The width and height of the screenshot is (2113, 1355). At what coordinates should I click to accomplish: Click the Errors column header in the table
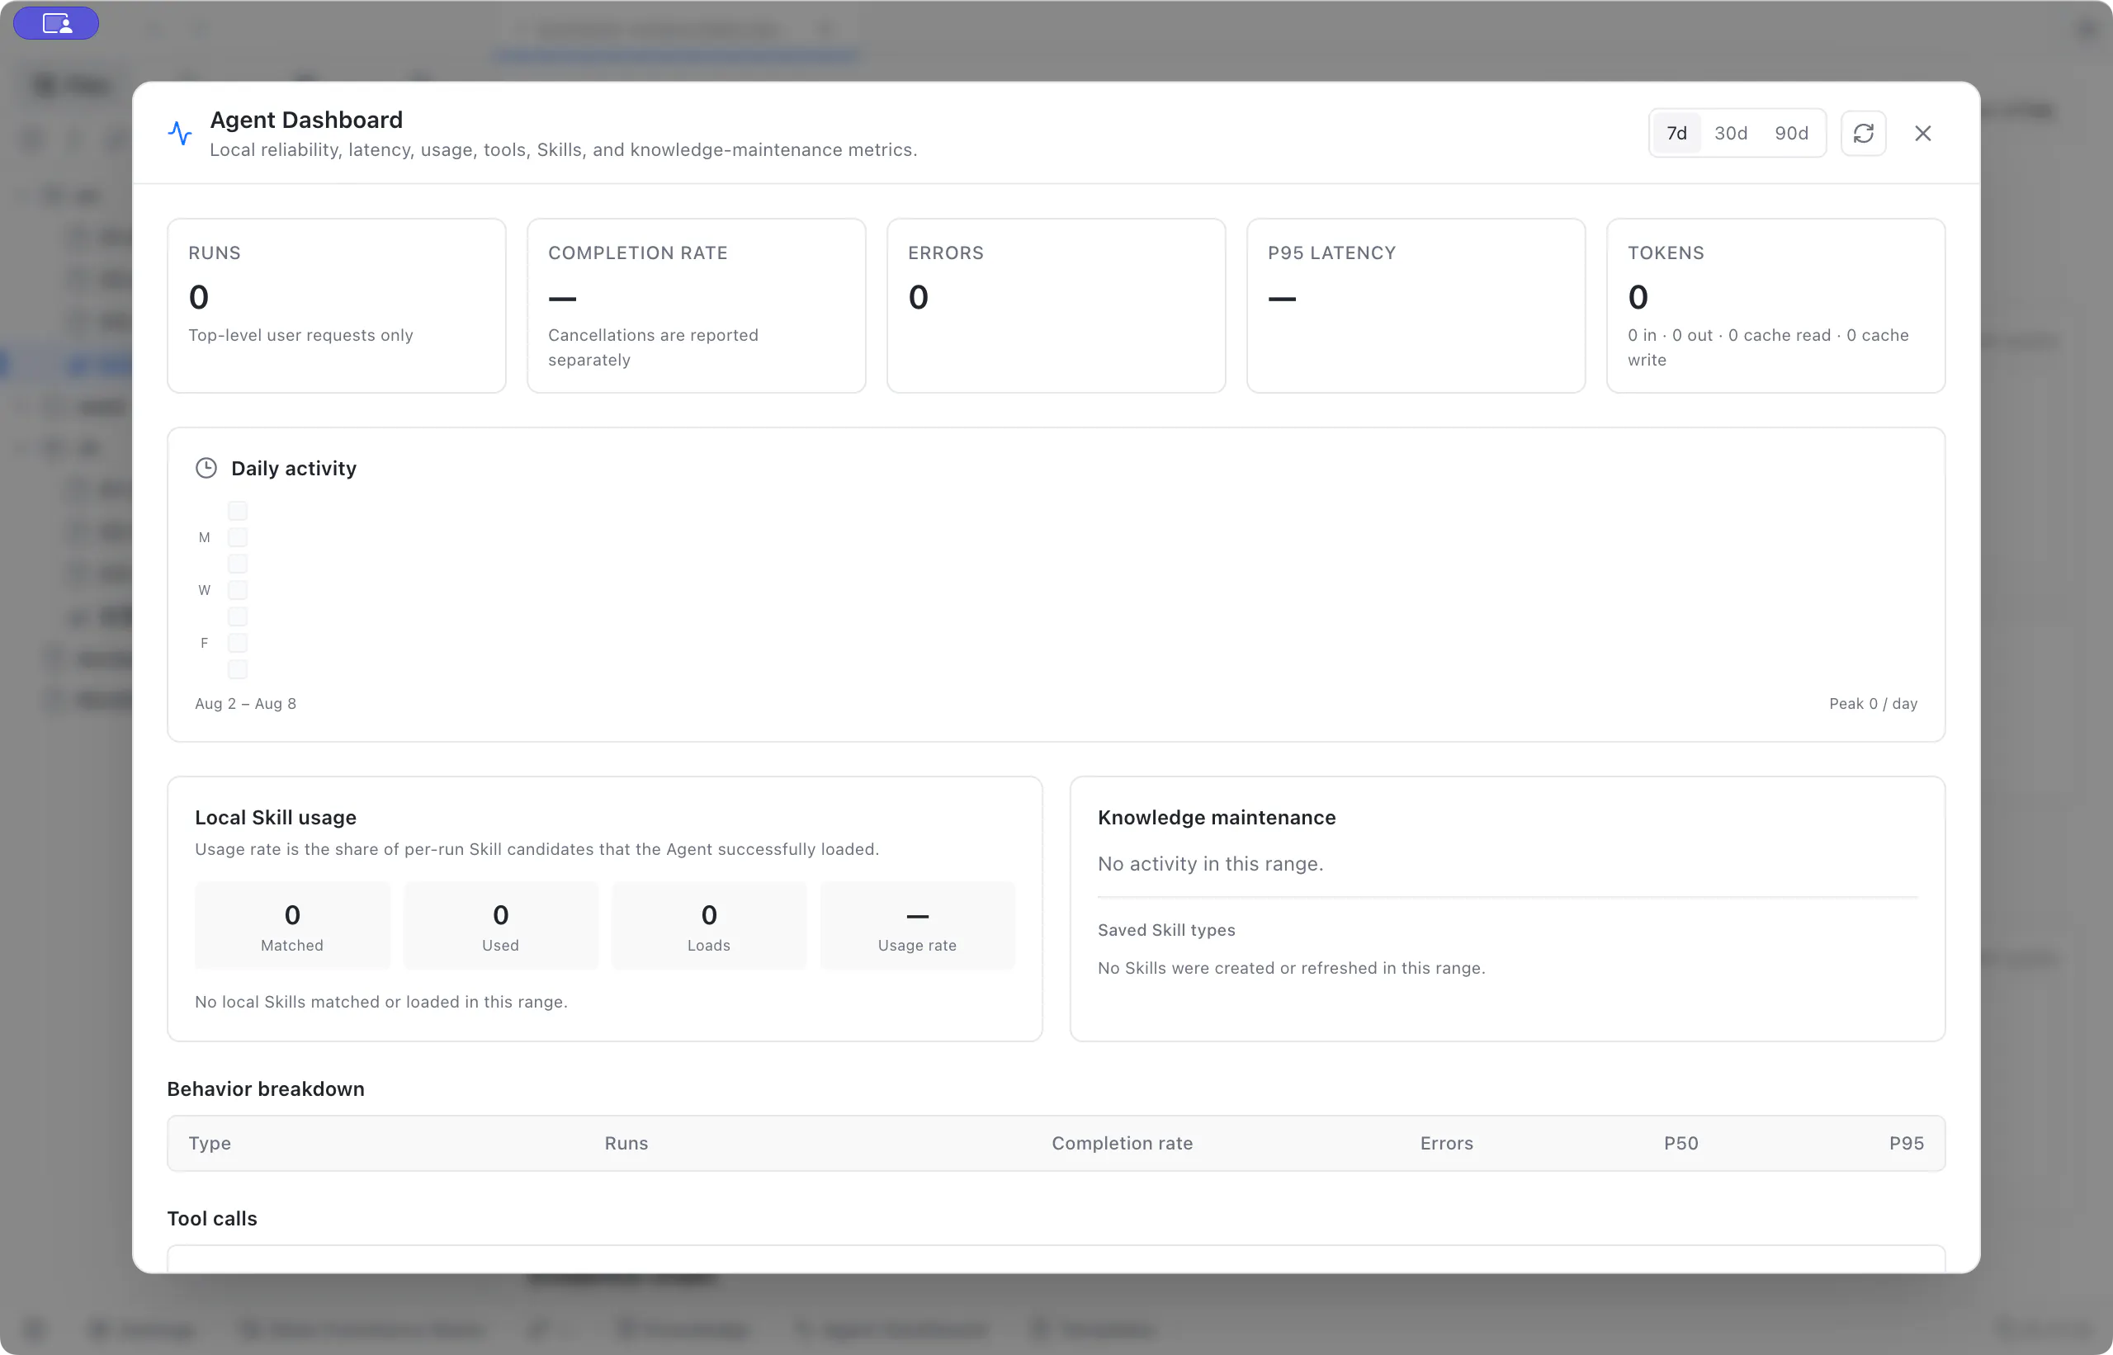[1446, 1143]
